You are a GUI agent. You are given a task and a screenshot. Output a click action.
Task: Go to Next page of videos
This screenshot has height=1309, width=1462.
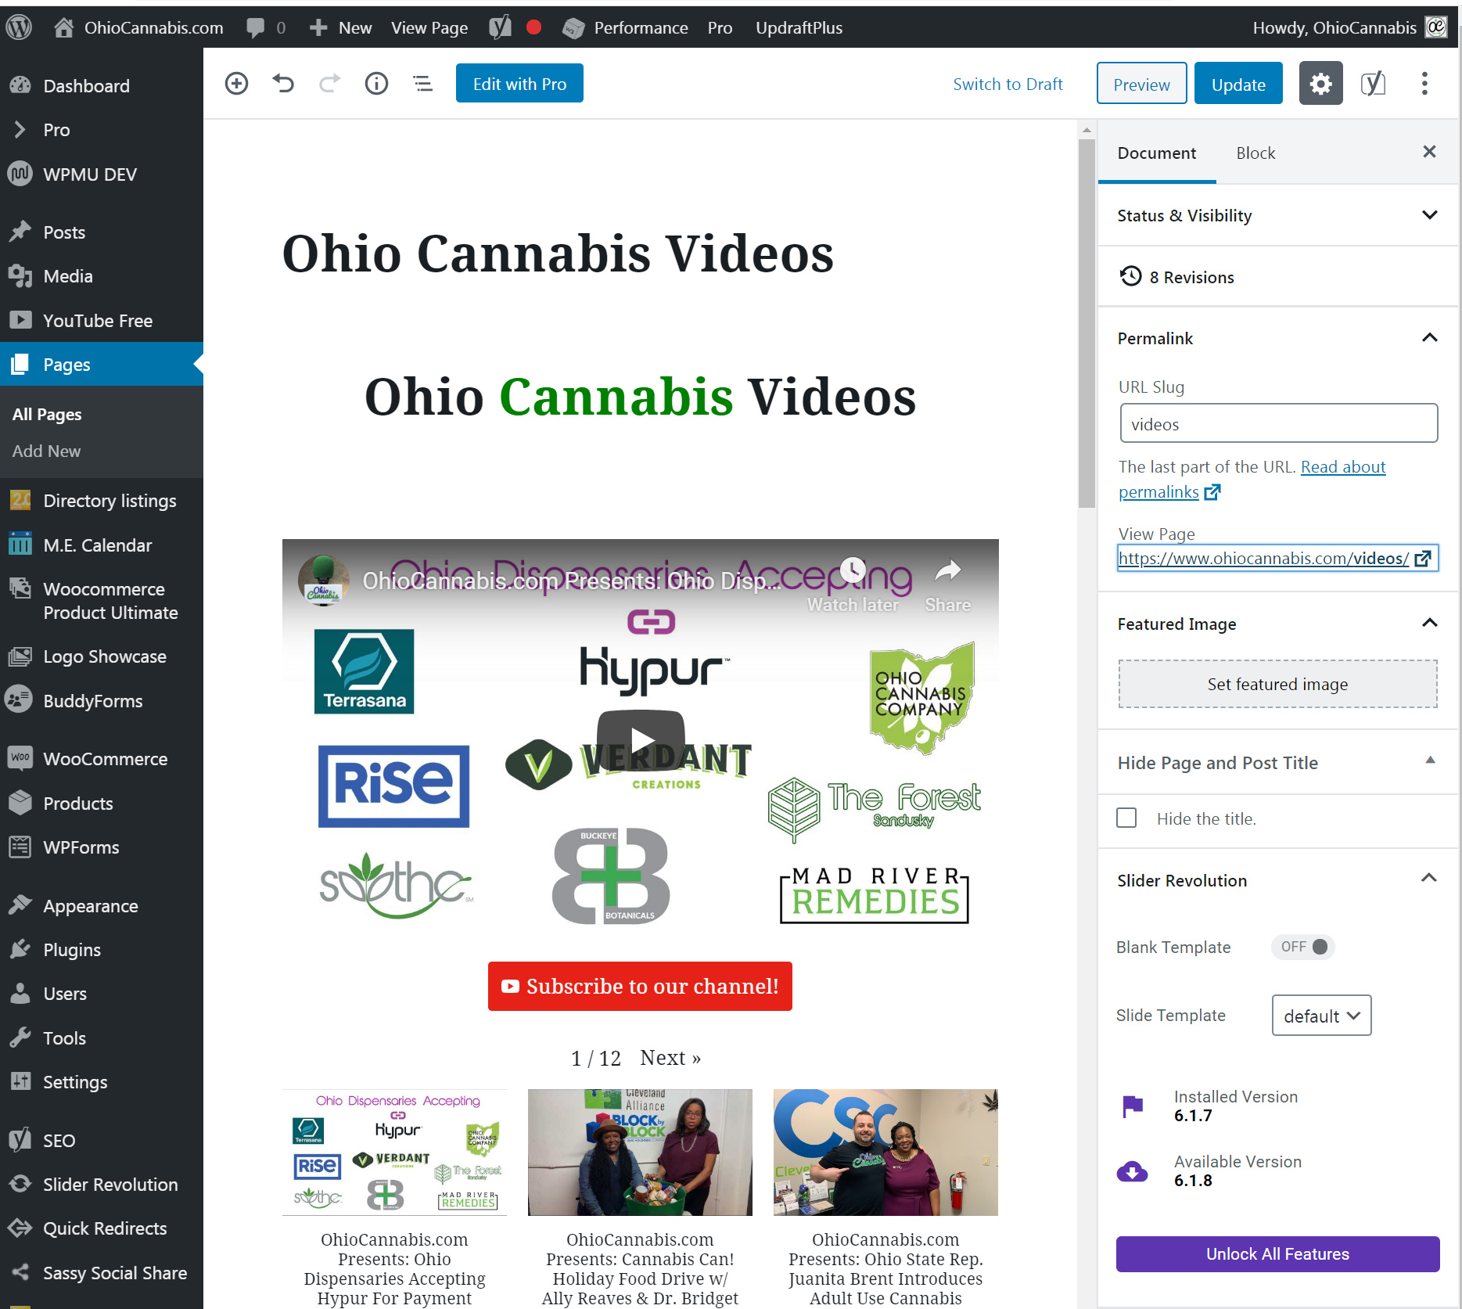[670, 1058]
